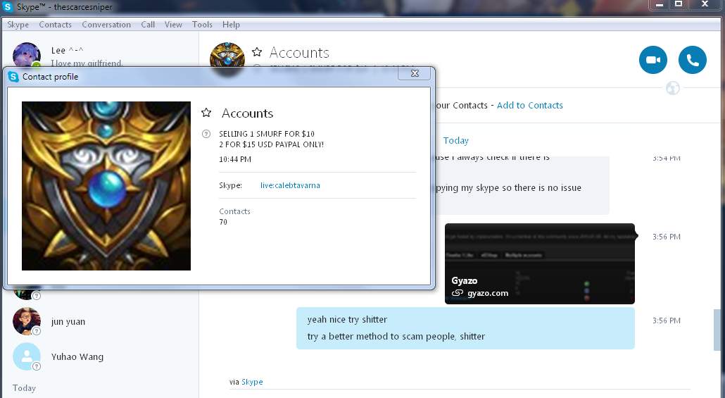
Task: Minimize the Skype window
Action: 660,5
